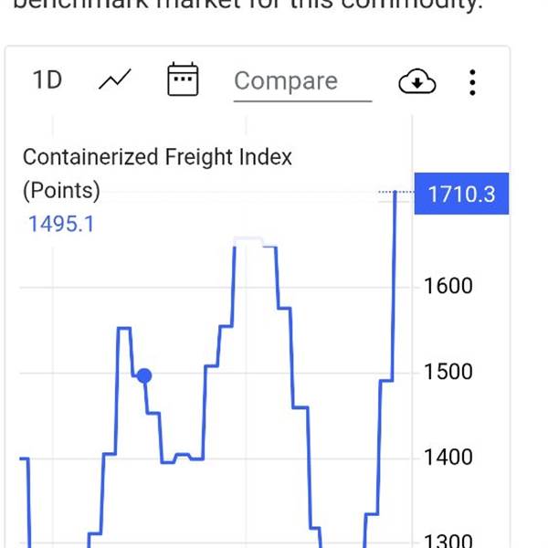Open the 1D interval selector

tap(47, 80)
